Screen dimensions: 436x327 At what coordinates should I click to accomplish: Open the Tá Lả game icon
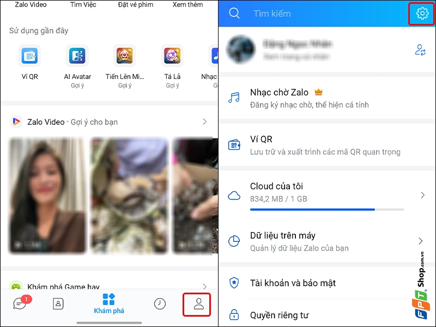coord(171,56)
